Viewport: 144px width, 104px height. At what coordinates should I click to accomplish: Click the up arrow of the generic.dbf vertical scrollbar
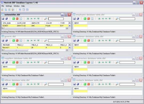(70, 45)
